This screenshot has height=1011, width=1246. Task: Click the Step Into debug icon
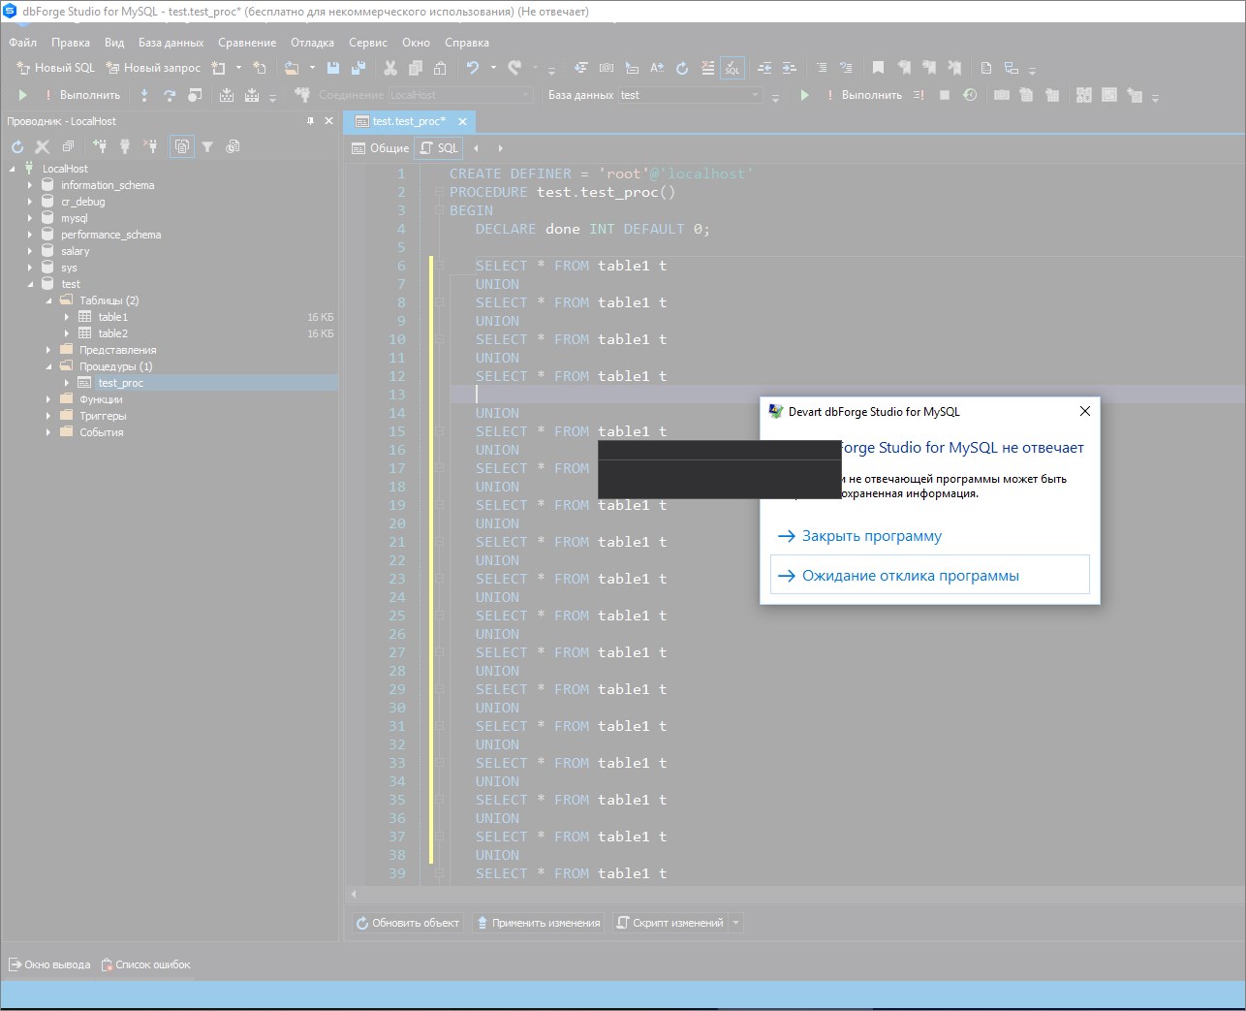tap(144, 95)
